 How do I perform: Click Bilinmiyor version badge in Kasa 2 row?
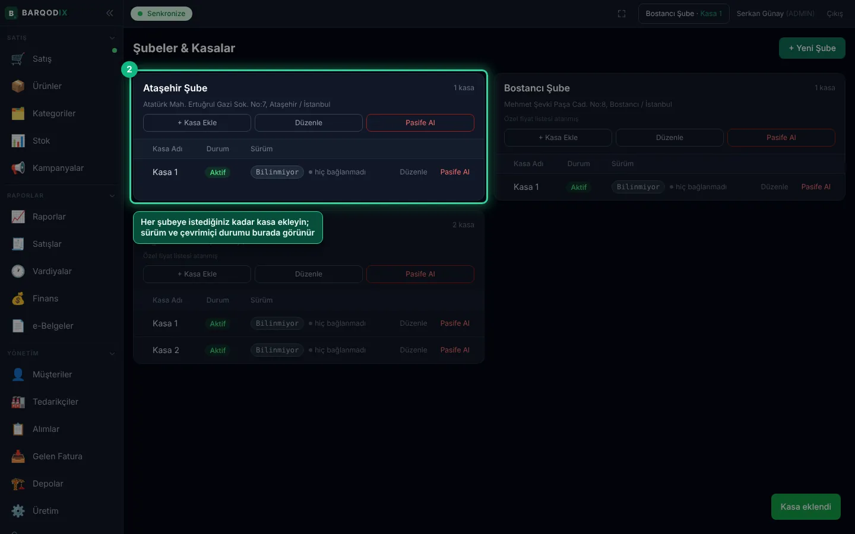pyautogui.click(x=277, y=350)
